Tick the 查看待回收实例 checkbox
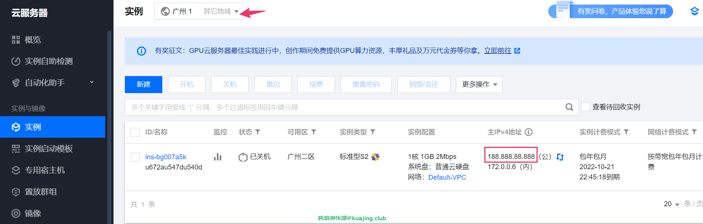 [x=586, y=107]
